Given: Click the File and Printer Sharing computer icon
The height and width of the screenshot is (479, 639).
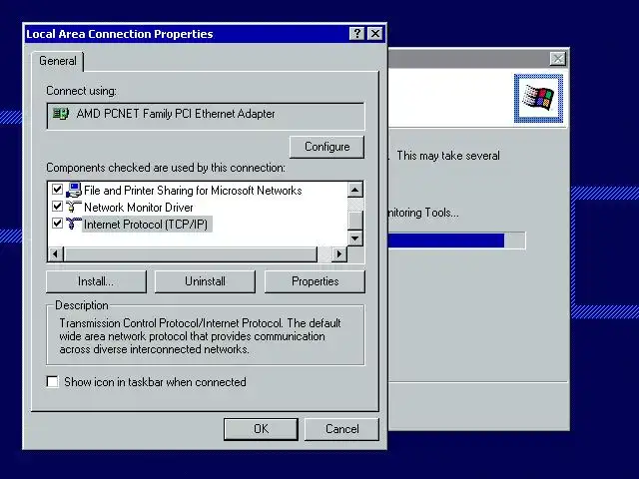Looking at the screenshot, I should 73,191.
